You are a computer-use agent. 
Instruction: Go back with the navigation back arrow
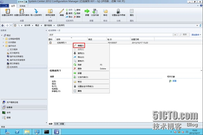click(3, 25)
